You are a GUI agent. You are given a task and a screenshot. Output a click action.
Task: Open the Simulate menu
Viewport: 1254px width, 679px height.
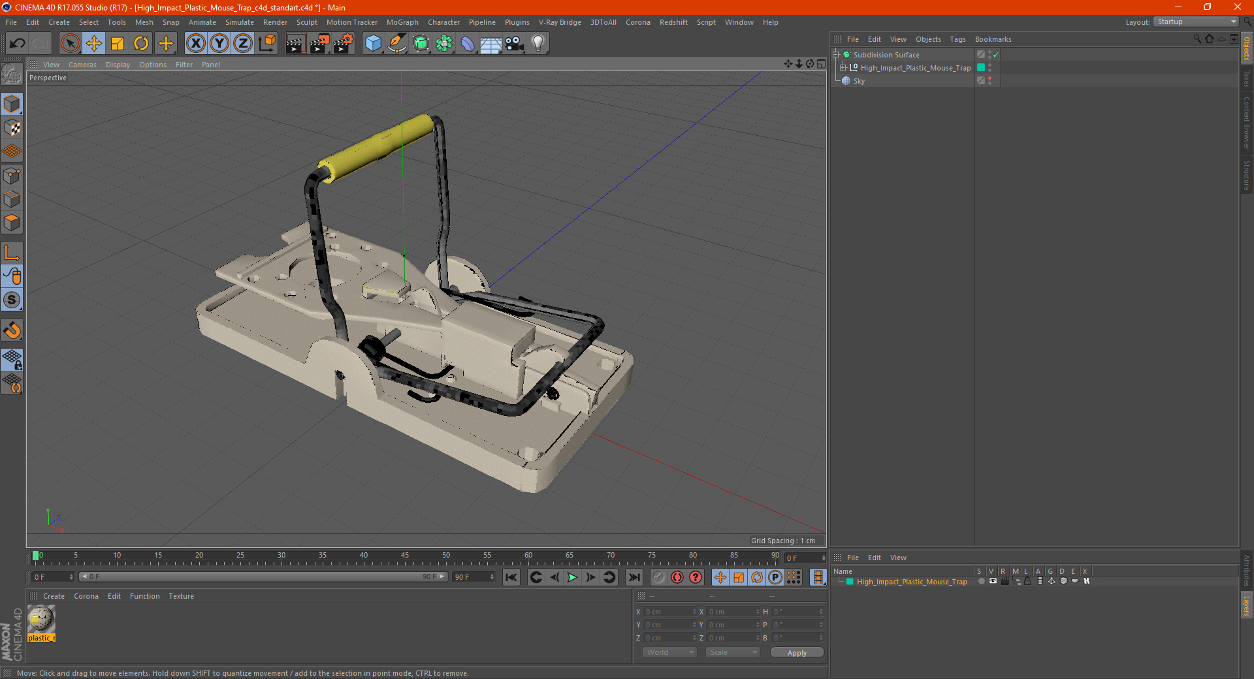[239, 22]
